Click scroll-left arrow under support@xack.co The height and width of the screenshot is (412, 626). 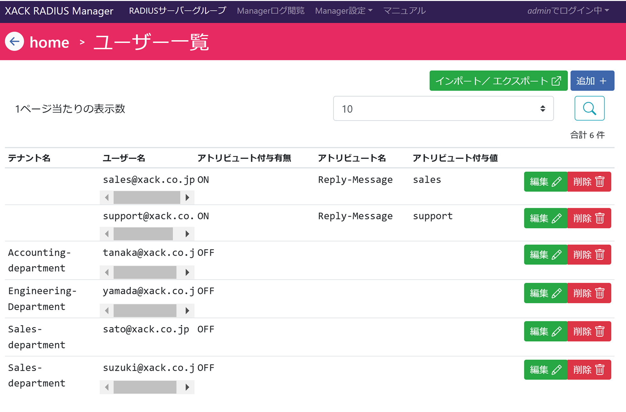[107, 234]
